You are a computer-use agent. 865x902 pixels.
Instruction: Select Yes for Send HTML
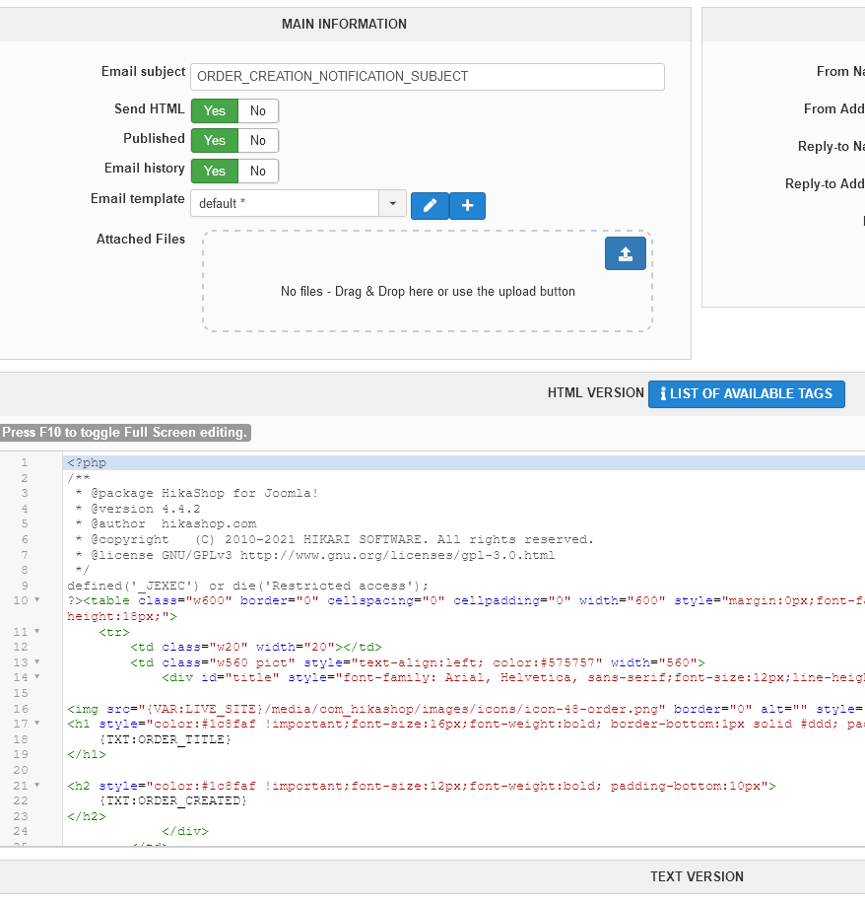pyautogui.click(x=215, y=110)
